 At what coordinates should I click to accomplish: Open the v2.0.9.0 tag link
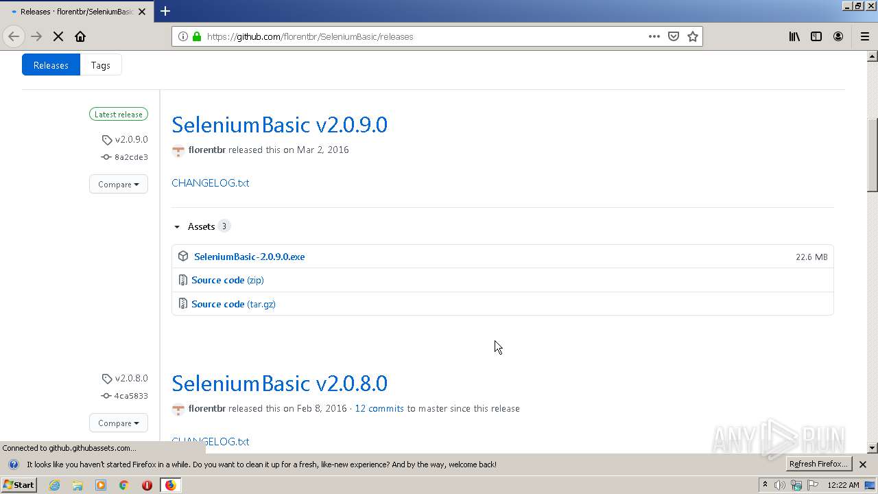coord(126,139)
